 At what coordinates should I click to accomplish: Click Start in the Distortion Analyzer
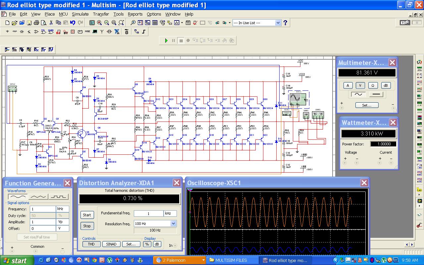tap(87, 215)
